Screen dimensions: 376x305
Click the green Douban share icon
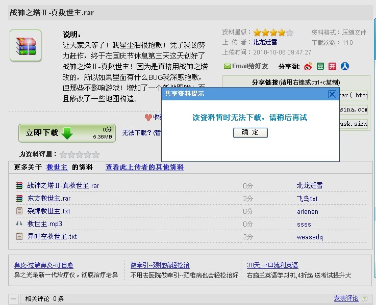320,66
